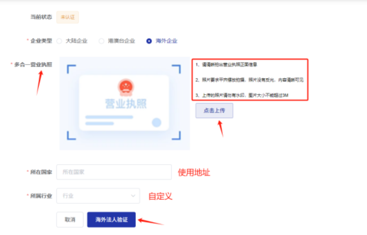This screenshot has height=235, width=367.
Task: Open the 所属行业 industry dropdown
Action: pos(98,196)
